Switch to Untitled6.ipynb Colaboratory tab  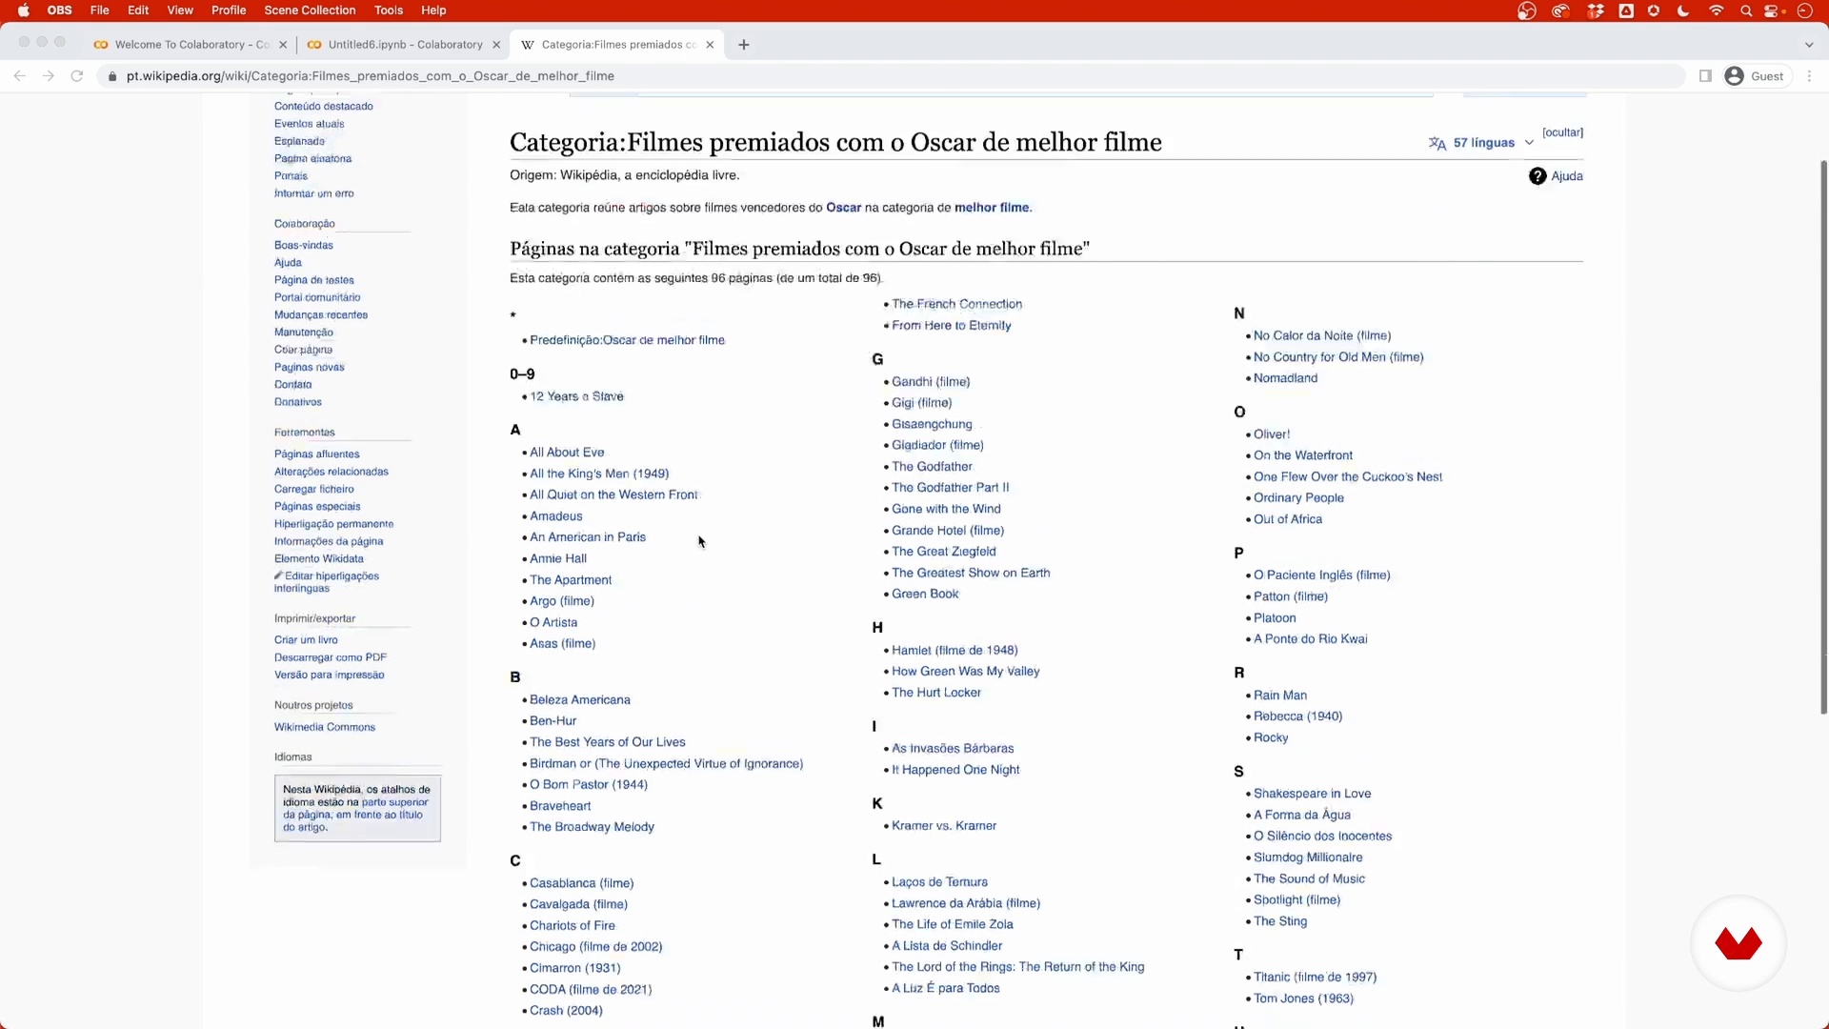click(x=402, y=45)
